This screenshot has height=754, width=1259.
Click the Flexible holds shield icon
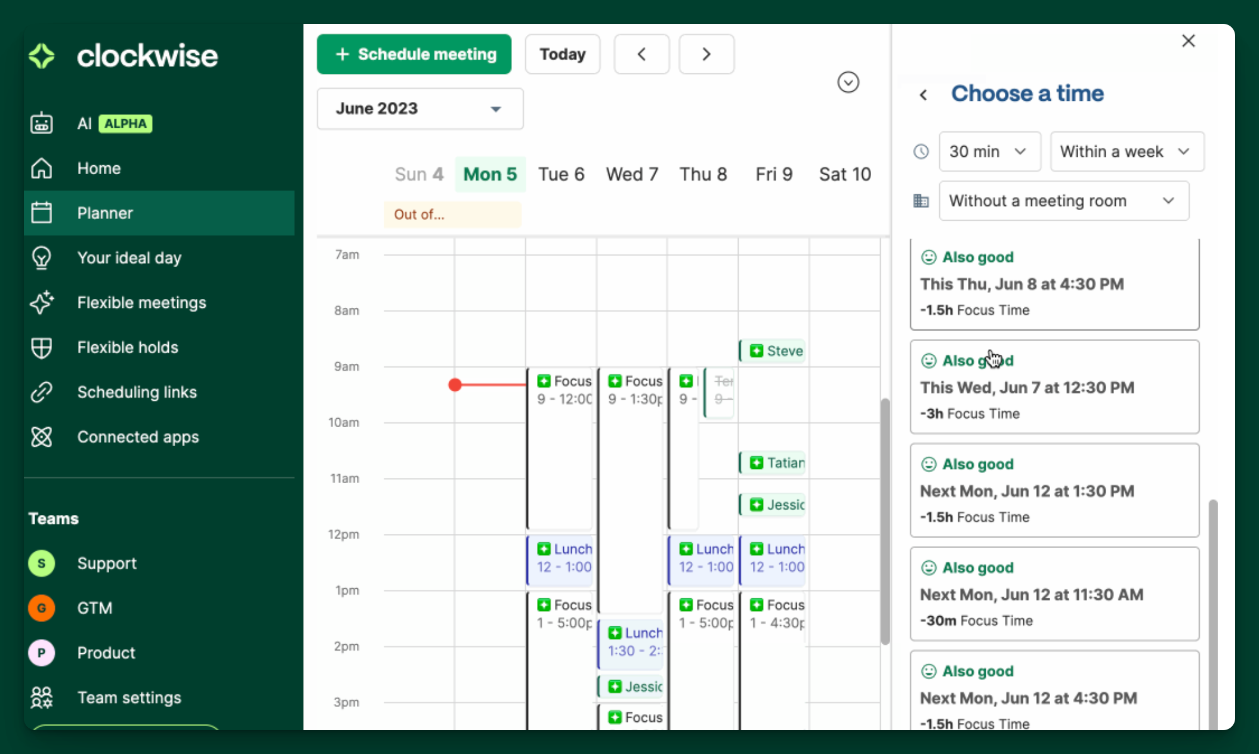tap(41, 347)
